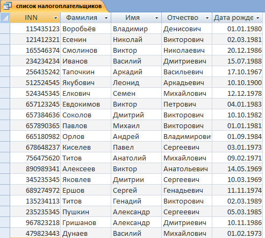
Task: Click date cell 01.02.1973
Action: 238,233
